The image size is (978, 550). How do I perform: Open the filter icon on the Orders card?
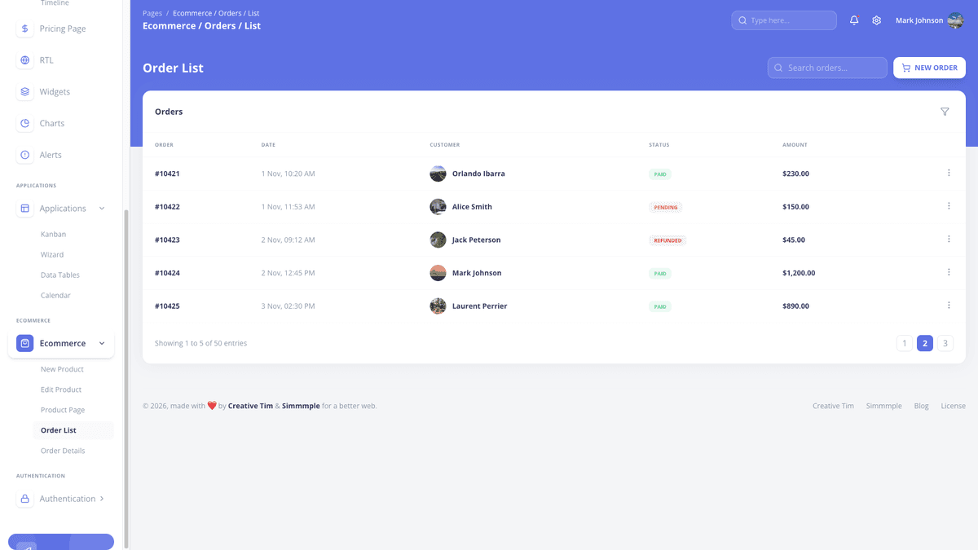[x=945, y=111]
